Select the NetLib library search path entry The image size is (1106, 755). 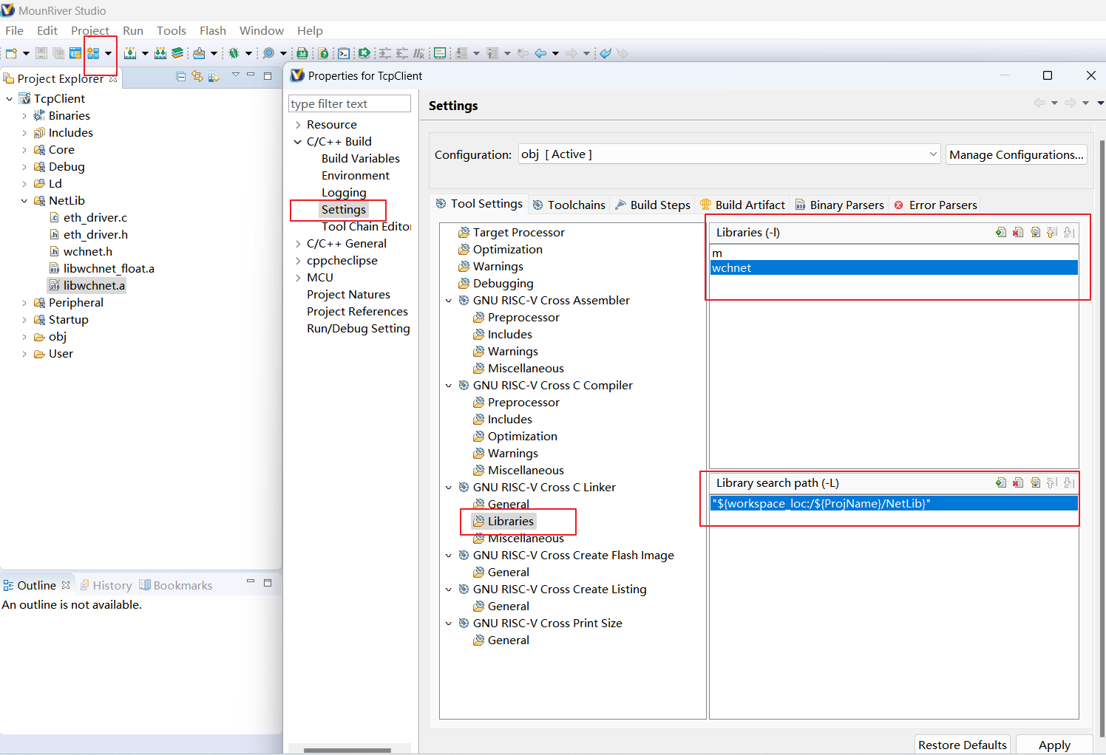(894, 503)
